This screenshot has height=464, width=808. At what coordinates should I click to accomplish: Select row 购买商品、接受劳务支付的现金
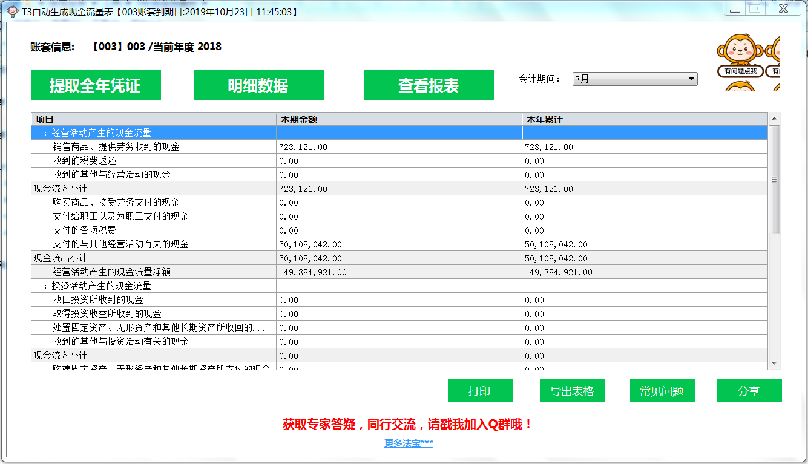pyautogui.click(x=399, y=203)
